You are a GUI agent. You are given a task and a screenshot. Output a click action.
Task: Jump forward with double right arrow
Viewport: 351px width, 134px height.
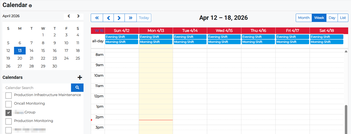tap(131, 18)
